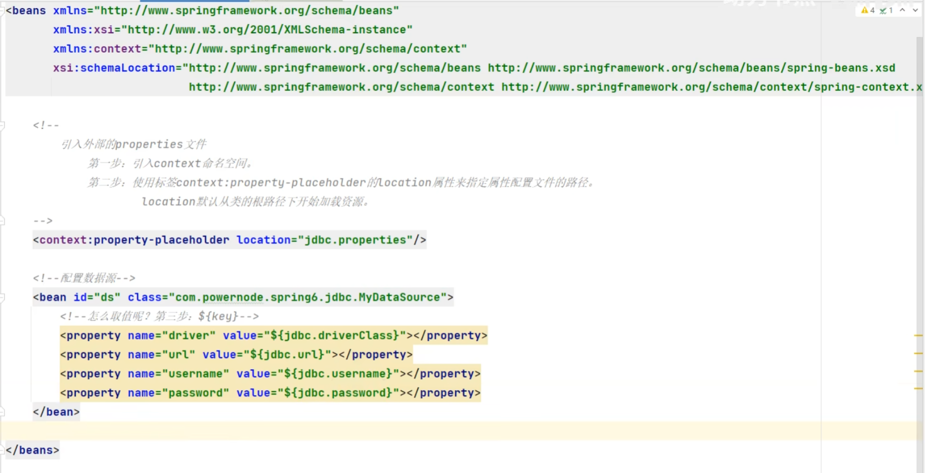Collapse the ds bean fold marker
This screenshot has width=925, height=473.
[x=2, y=297]
